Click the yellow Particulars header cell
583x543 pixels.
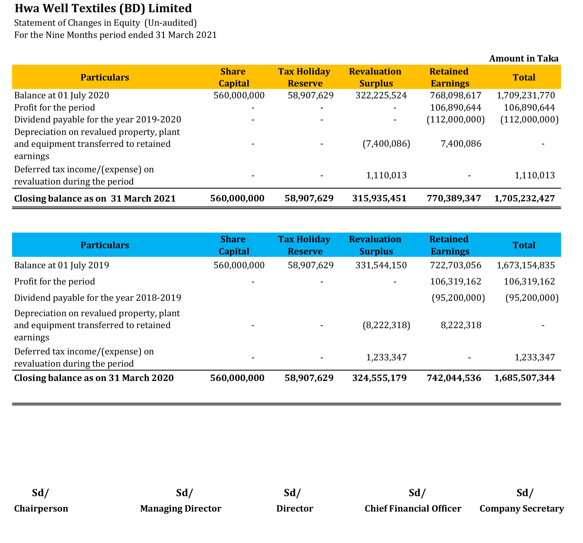[x=105, y=77]
